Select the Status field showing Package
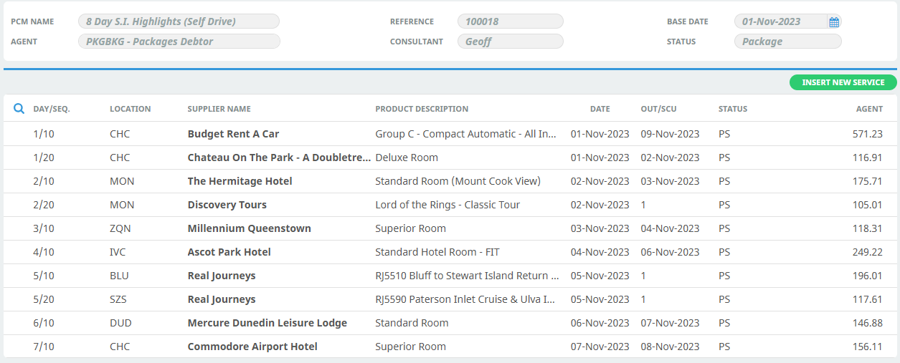This screenshot has width=900, height=363. [788, 42]
